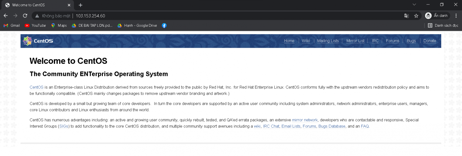Follow the SIGs link
The image size is (462, 156).
coord(64,126)
